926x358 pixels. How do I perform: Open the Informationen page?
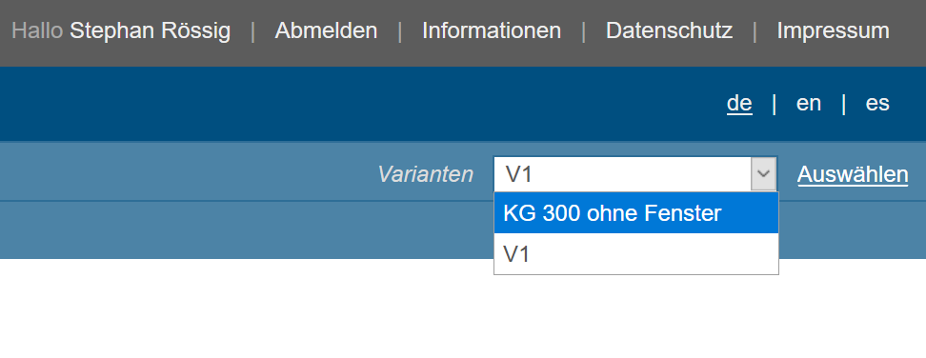[492, 30]
